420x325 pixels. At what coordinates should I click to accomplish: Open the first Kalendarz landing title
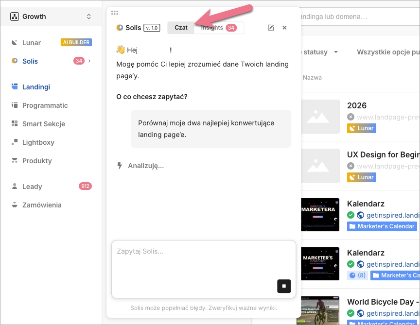(x=366, y=204)
